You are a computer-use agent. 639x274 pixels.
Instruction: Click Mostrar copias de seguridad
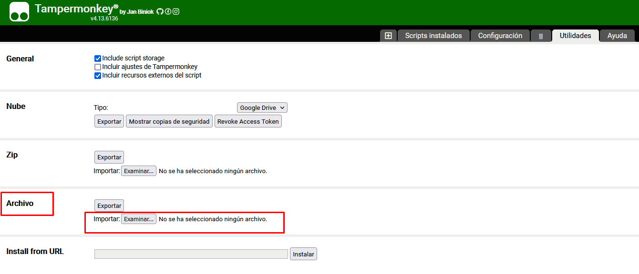(x=169, y=121)
